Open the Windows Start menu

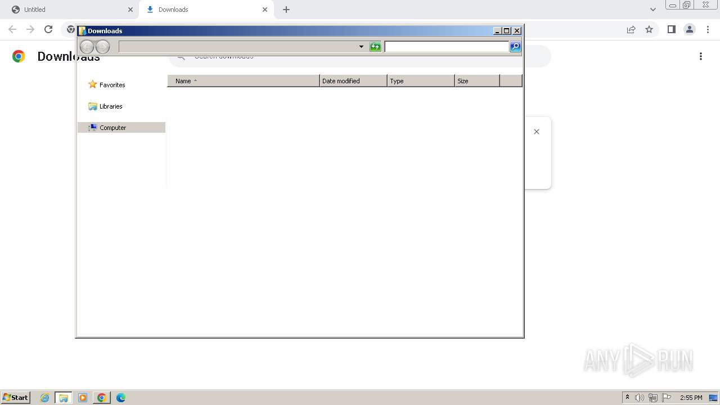tap(15, 398)
